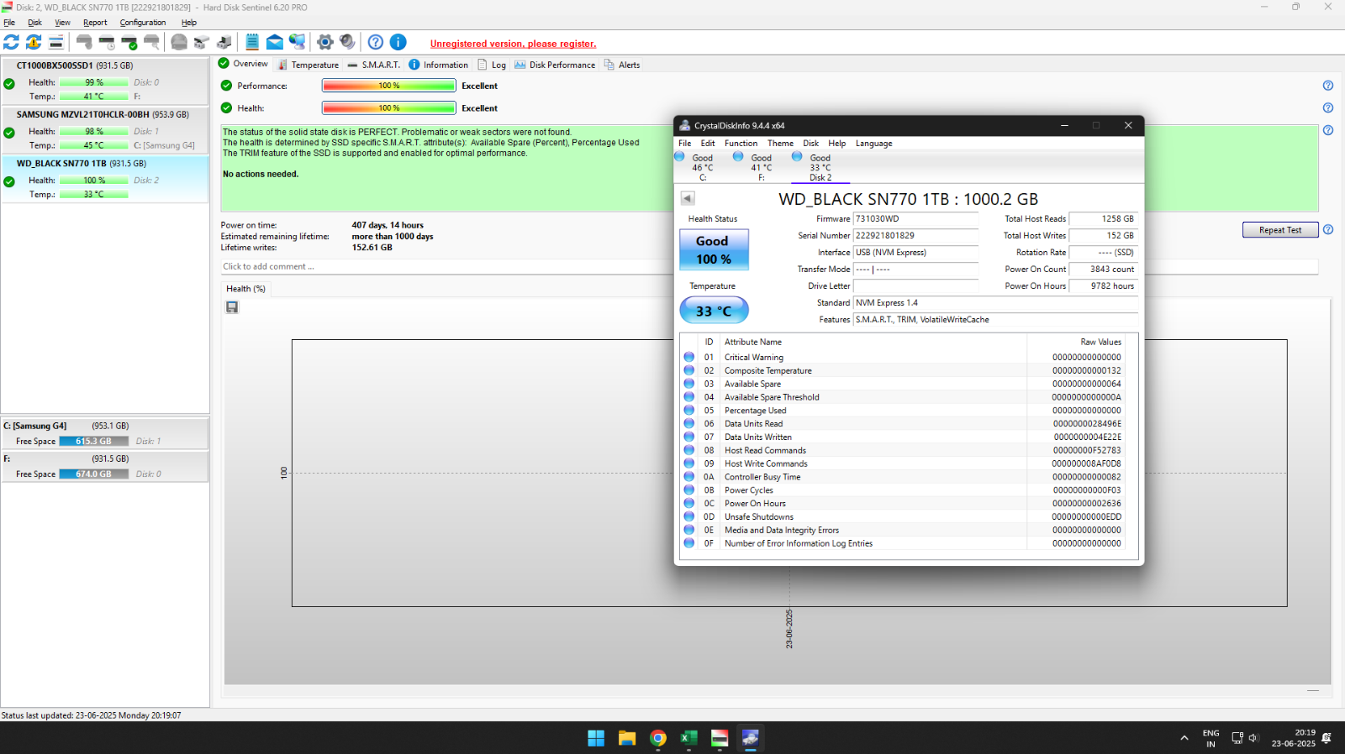Open File Explorer from the taskbar

[x=627, y=738]
